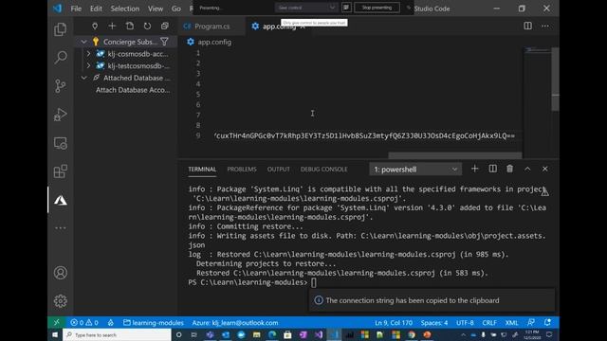The image size is (607, 341).
Task: Open the Explorer view in the activity bar
Action: 60,29
